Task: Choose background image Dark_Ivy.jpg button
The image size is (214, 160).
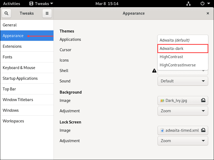Action: pos(183,101)
